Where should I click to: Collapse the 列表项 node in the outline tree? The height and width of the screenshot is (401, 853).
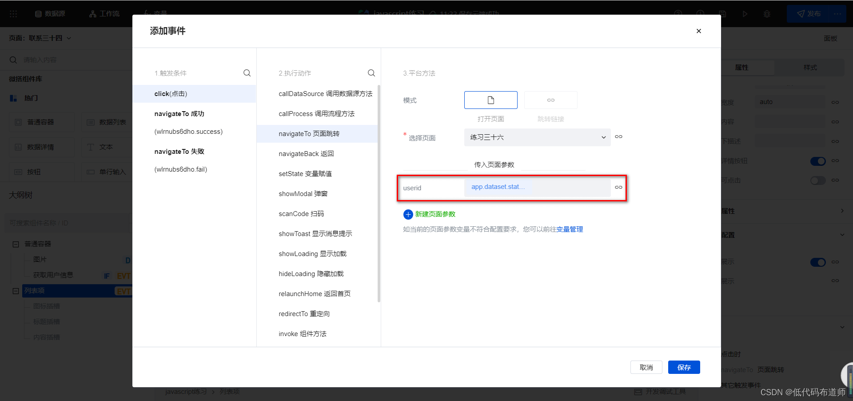tap(16, 291)
